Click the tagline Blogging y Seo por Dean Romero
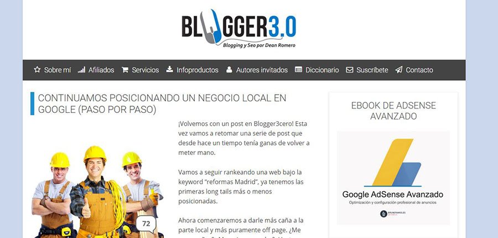Viewport: 498px width, 238px height. 259,45
